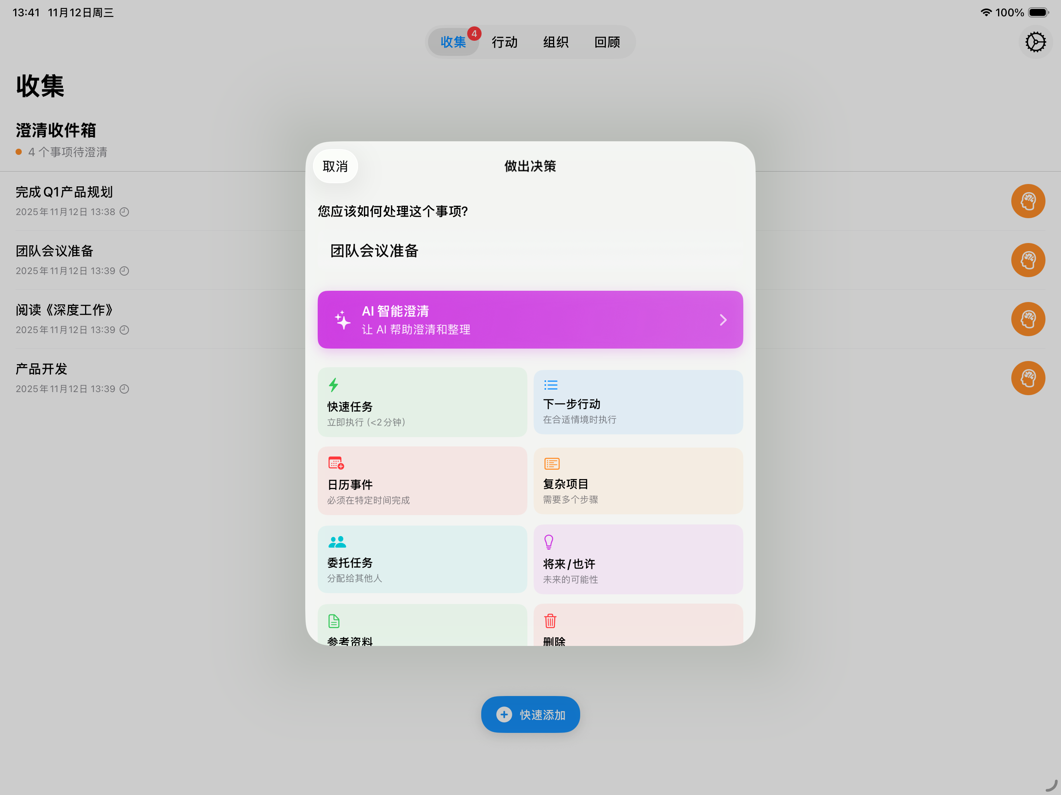Screen dimensions: 1061x795
Task: Click the clock icon beside 阅读《深度工作》
Action: point(124,330)
